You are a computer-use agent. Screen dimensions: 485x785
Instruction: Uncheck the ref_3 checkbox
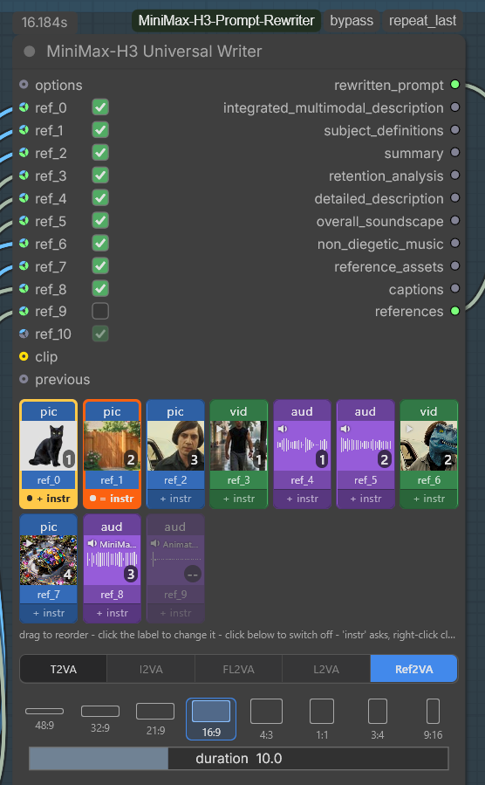[100, 176]
